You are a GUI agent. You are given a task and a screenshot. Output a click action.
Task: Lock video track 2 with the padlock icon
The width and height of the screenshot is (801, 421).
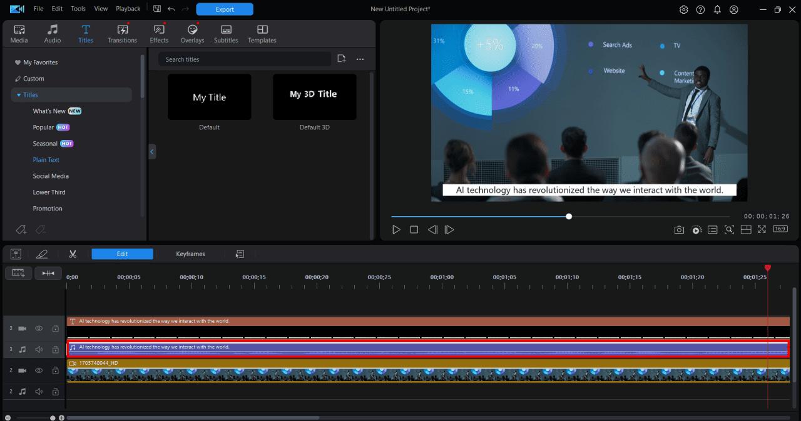(55, 370)
